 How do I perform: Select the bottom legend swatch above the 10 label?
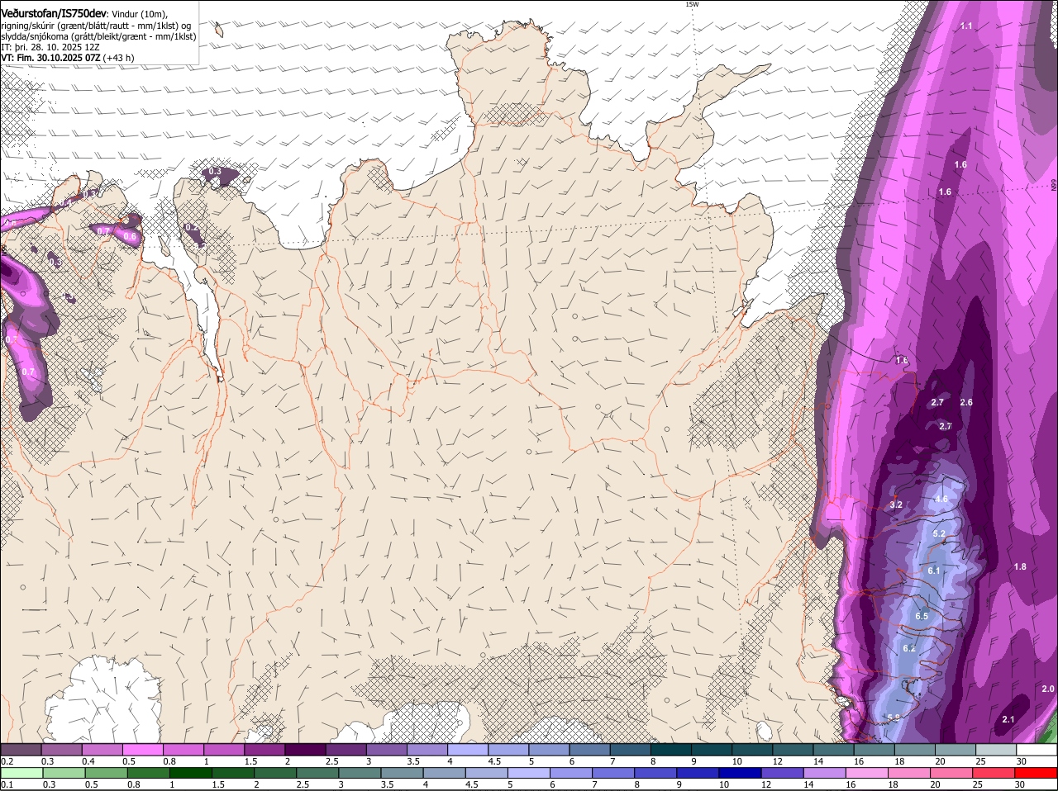point(741,773)
